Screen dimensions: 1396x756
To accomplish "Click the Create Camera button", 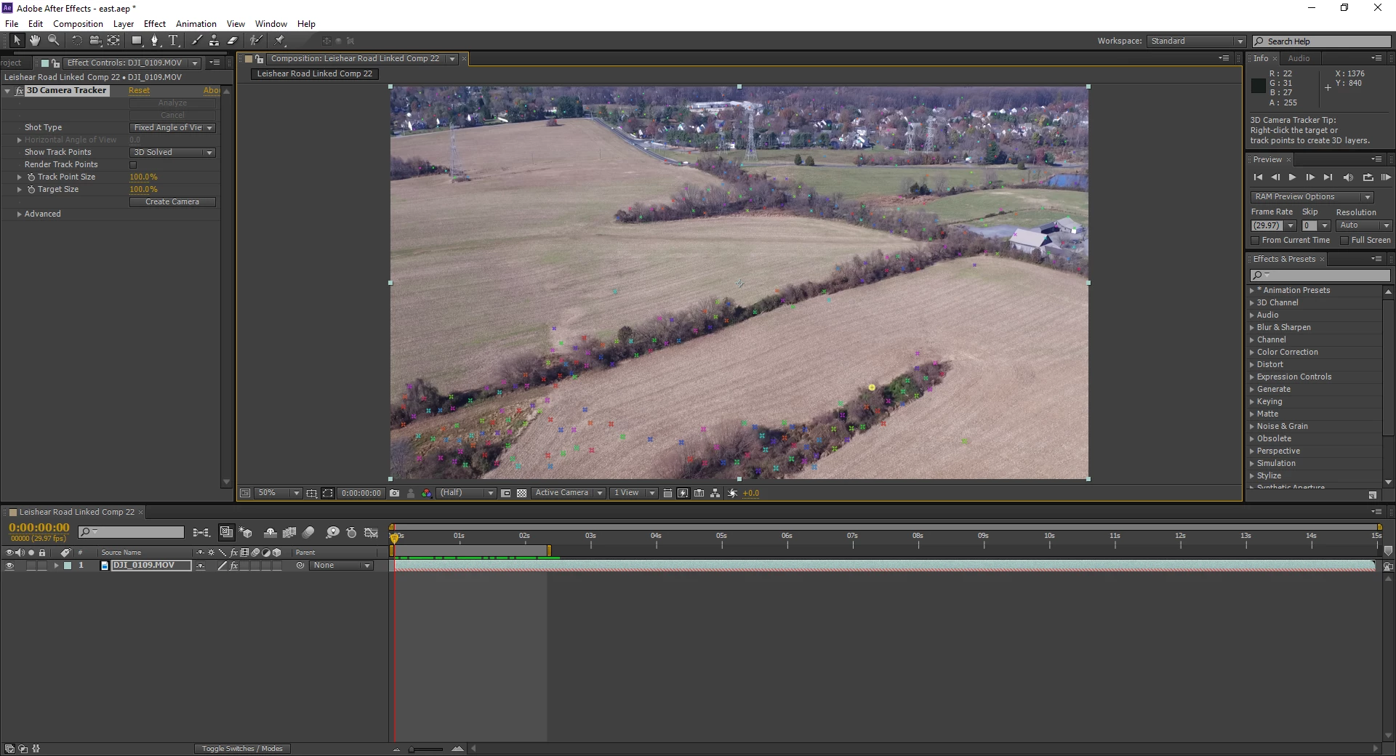I will pos(172,202).
